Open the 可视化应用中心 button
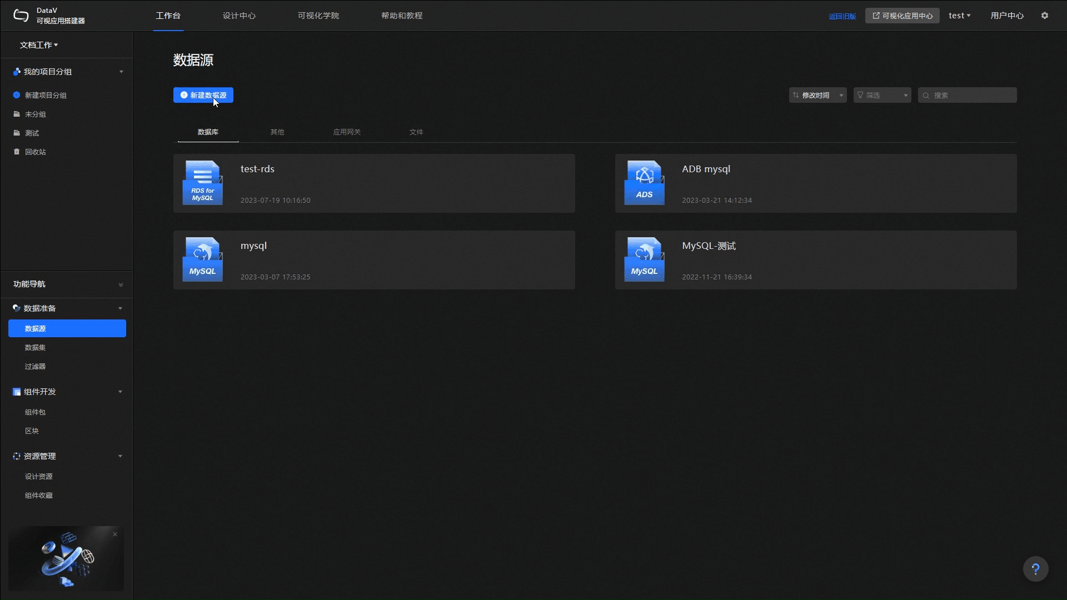1067x600 pixels. click(x=903, y=16)
